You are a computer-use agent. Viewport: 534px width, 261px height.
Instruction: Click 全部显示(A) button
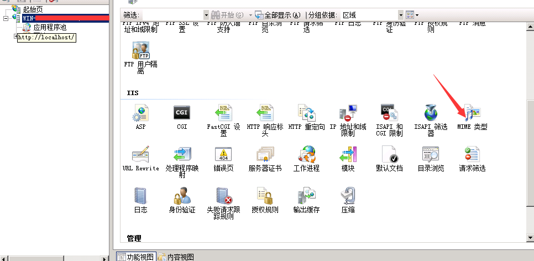pos(278,15)
